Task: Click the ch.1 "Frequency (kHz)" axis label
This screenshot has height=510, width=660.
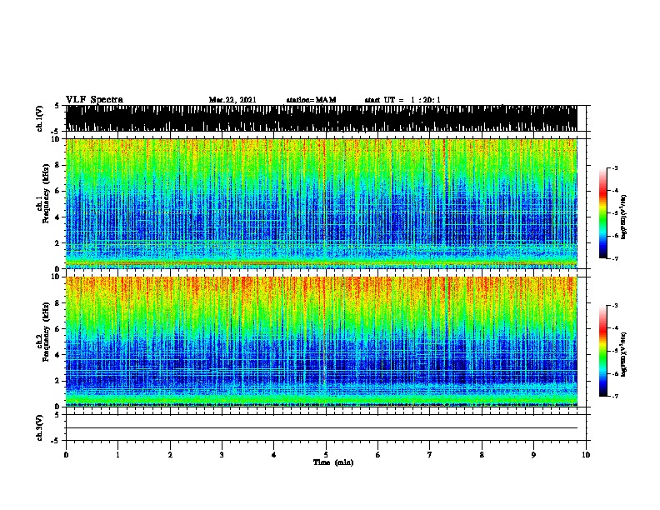Action: click(x=46, y=193)
